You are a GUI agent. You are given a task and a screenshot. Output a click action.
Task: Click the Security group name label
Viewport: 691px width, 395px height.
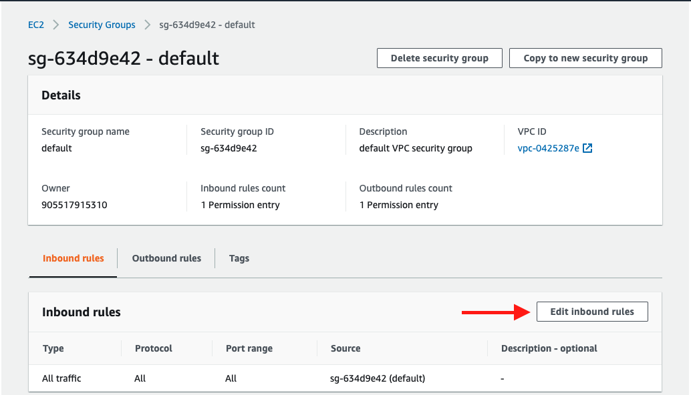(86, 131)
